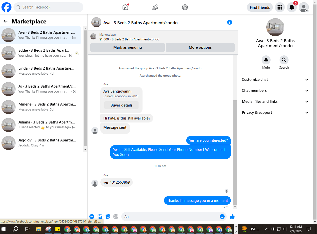The image size is (317, 234).
Task: Open conversation information blue info icon
Action: click(230, 22)
